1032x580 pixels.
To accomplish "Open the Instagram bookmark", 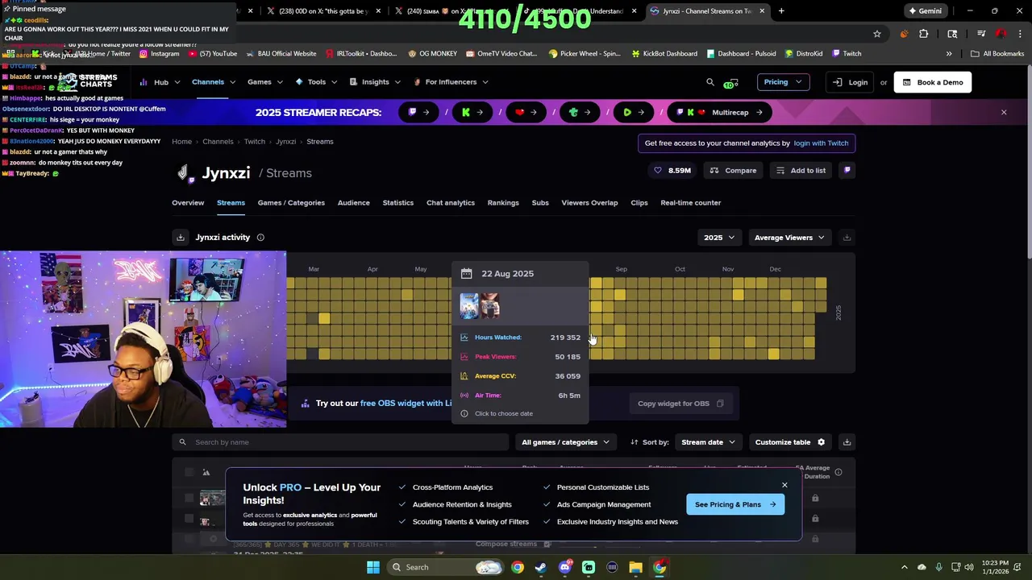I will (159, 54).
